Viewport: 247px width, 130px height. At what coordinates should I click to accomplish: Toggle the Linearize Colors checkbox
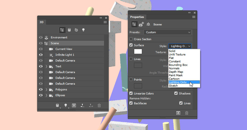[x=131, y=93]
